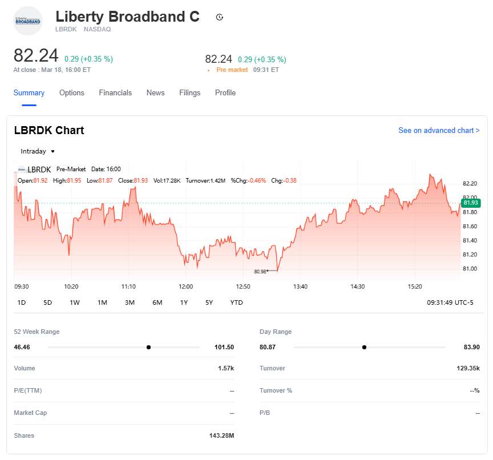Open the See on advanced chart link
This screenshot has height=460, width=493.
tap(439, 131)
